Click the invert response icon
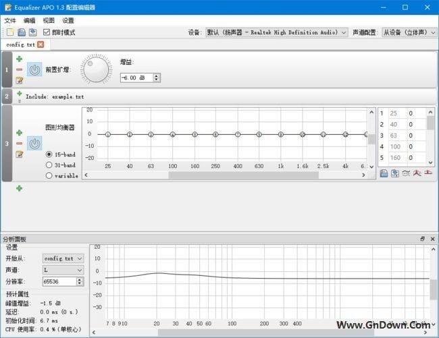This screenshot has width=439, height=338. (x=406, y=173)
